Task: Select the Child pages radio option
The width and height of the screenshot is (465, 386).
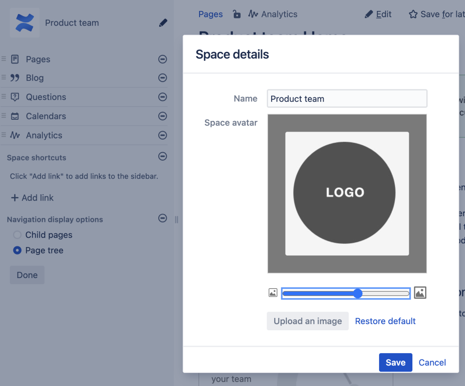Action: [17, 235]
